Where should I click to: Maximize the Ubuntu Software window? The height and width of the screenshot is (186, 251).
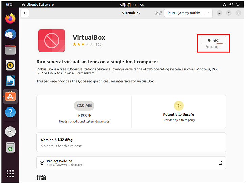click(229, 13)
